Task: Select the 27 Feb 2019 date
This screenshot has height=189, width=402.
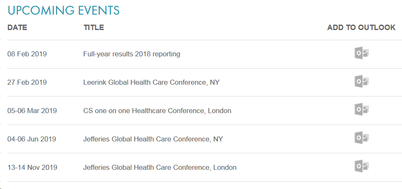Action: pyautogui.click(x=27, y=83)
